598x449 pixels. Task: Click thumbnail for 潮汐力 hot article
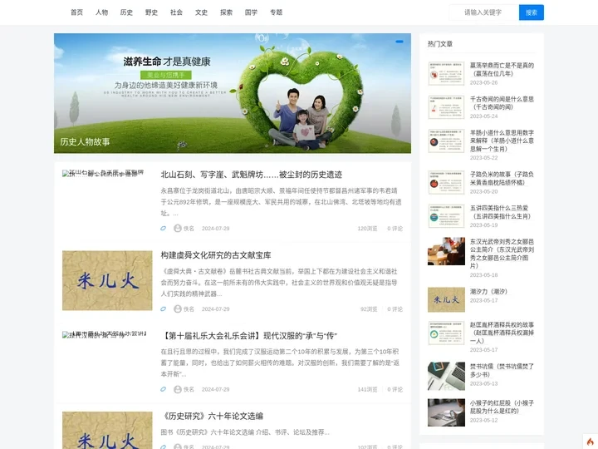(x=446, y=299)
